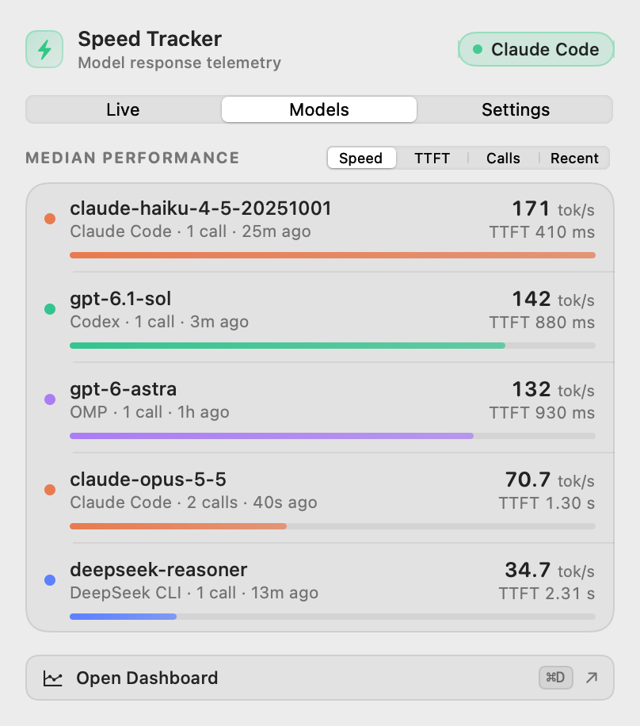This screenshot has width=640, height=726.
Task: Click the chart icon beside Open Dashboard
Action: (x=52, y=678)
